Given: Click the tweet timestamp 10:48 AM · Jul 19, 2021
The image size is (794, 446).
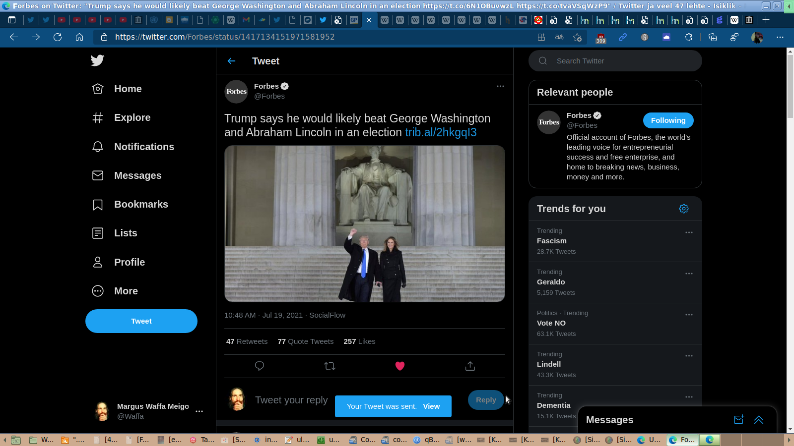Looking at the screenshot, I should [x=264, y=315].
